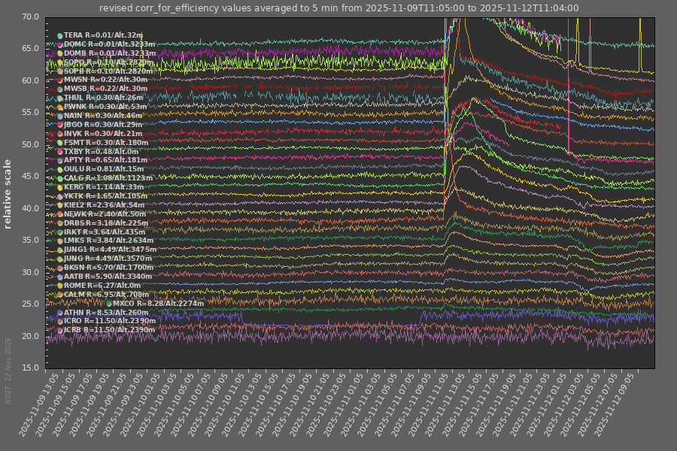This screenshot has width=677, height=451.
Task: Click the DOMC R=0.01 legend label
Action: [110, 44]
